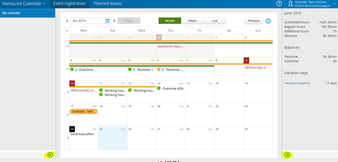
Task: Switch to List view
Action: (215, 21)
